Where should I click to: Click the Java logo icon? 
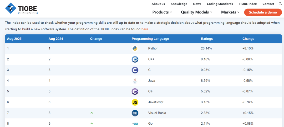135,81
